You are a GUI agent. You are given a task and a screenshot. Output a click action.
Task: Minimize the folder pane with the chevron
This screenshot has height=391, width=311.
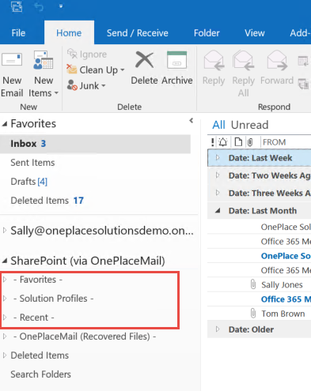(192, 121)
